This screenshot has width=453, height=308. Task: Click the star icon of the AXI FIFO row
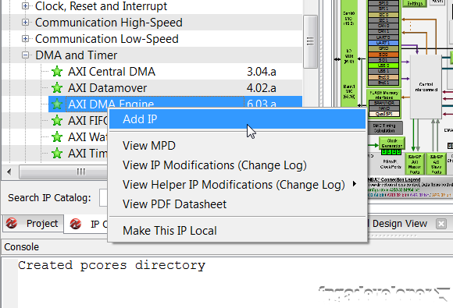pyautogui.click(x=57, y=121)
